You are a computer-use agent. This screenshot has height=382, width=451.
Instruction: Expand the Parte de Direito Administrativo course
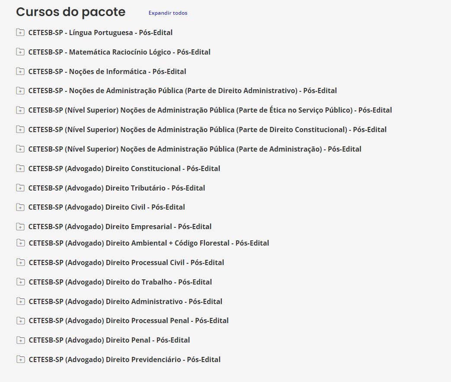pos(182,91)
